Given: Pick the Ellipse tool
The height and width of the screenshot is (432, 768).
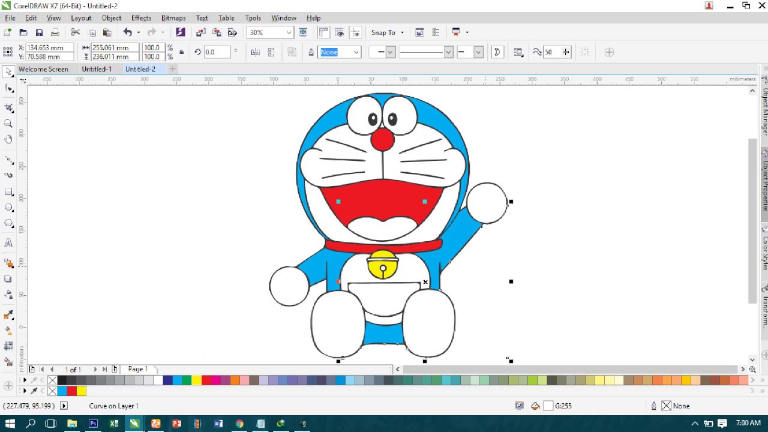Looking at the screenshot, I should (8, 208).
